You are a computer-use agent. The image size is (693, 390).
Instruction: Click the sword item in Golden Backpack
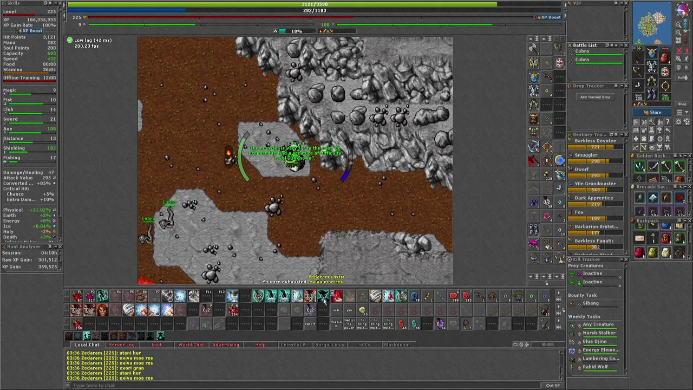tap(653, 167)
